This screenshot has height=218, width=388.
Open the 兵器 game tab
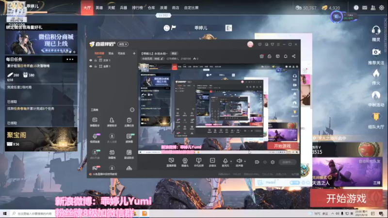124,8
